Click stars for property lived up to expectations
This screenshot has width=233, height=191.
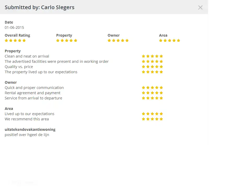152,72
